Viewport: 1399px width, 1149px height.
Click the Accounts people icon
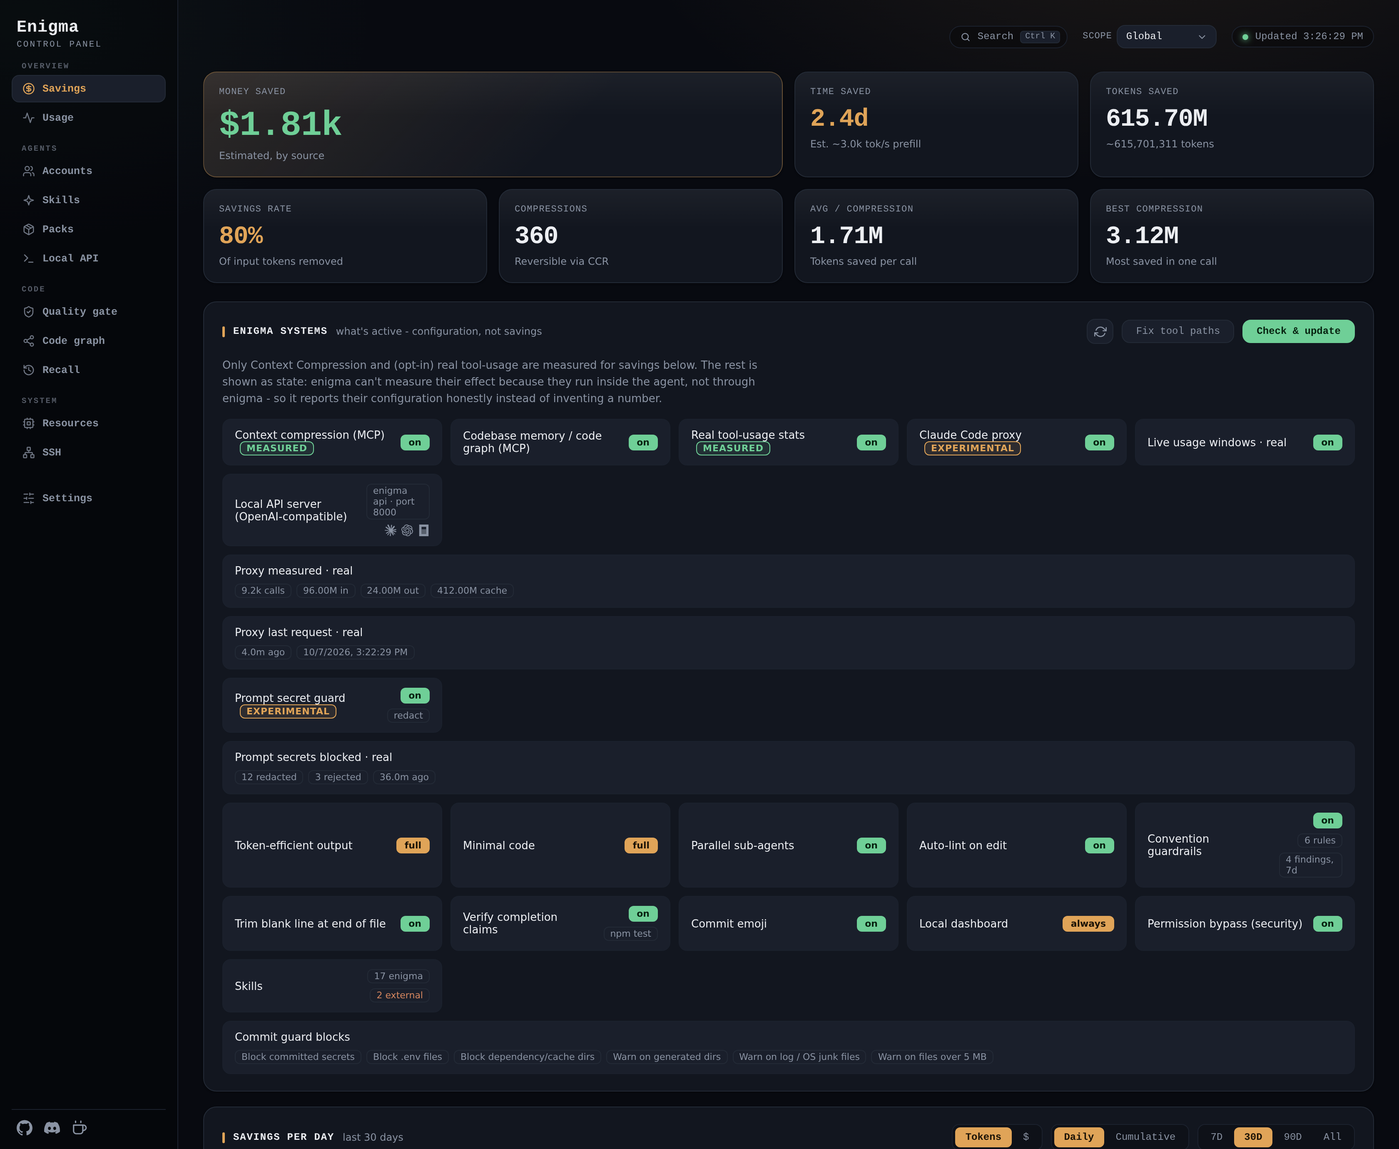[x=28, y=171]
